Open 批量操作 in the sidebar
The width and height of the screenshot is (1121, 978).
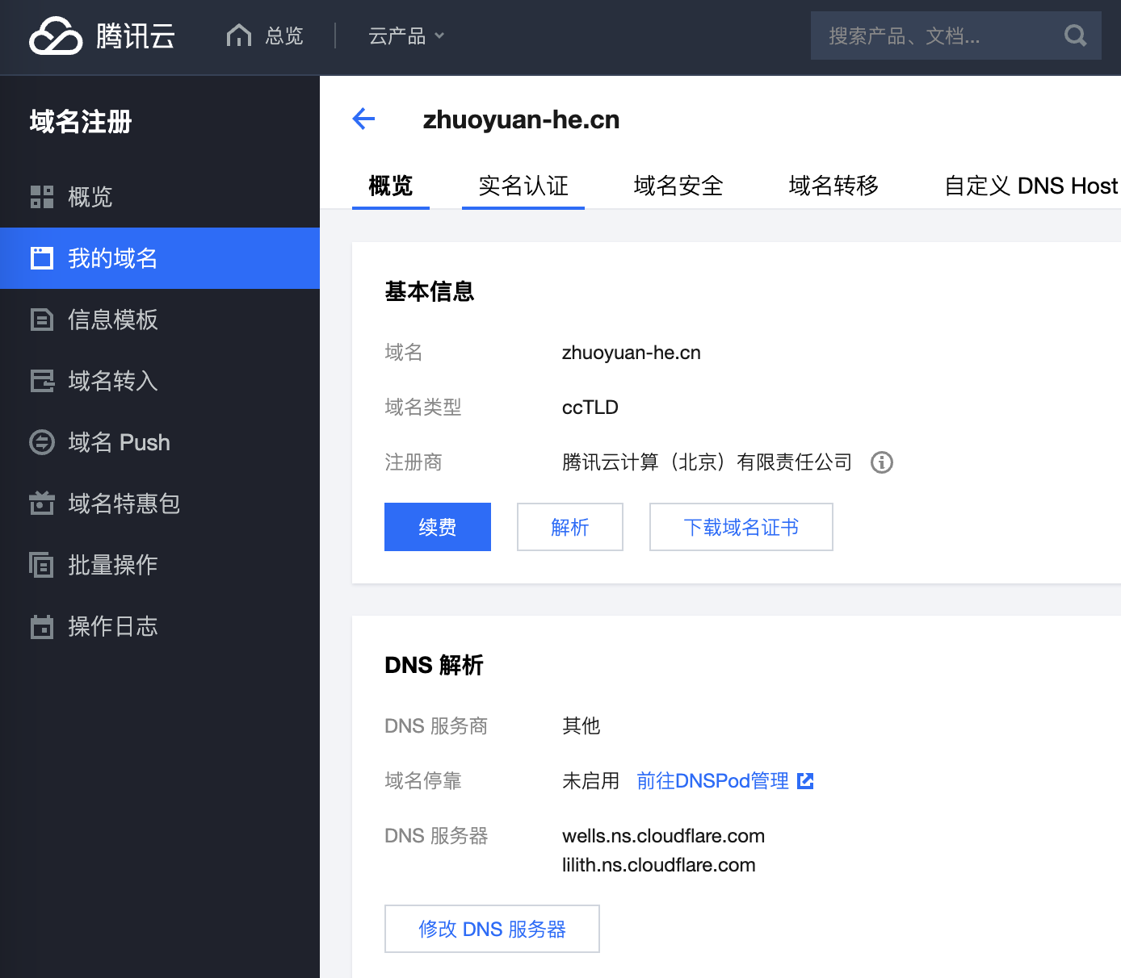(160, 565)
